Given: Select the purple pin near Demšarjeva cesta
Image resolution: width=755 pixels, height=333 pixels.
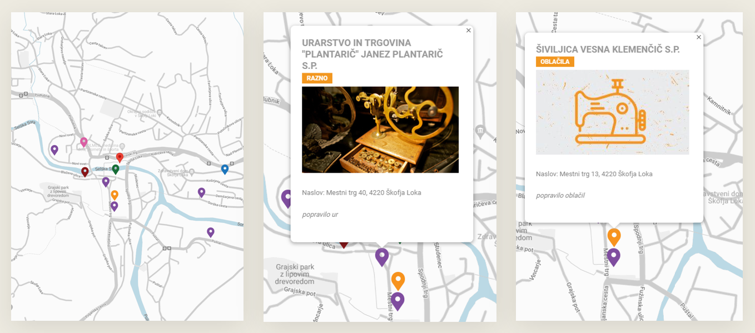Looking at the screenshot, I should (x=202, y=192).
